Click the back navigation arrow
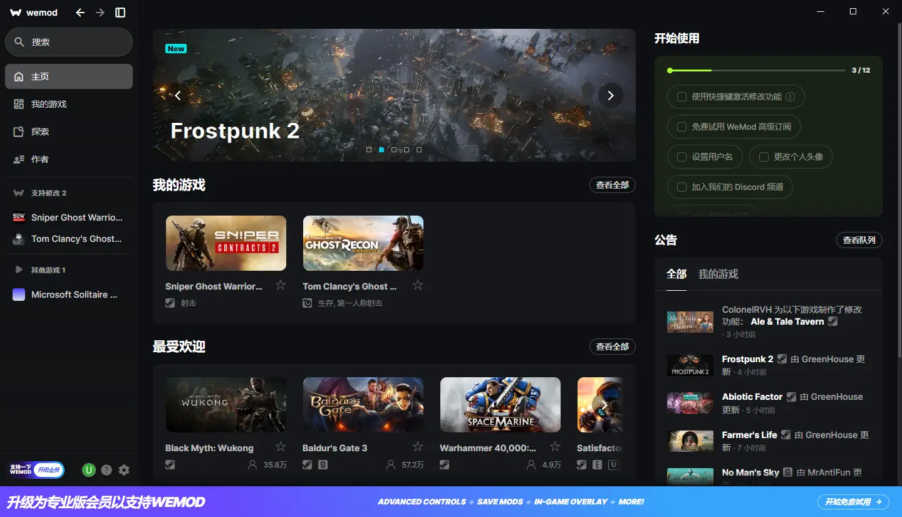The image size is (902, 517). coord(80,13)
